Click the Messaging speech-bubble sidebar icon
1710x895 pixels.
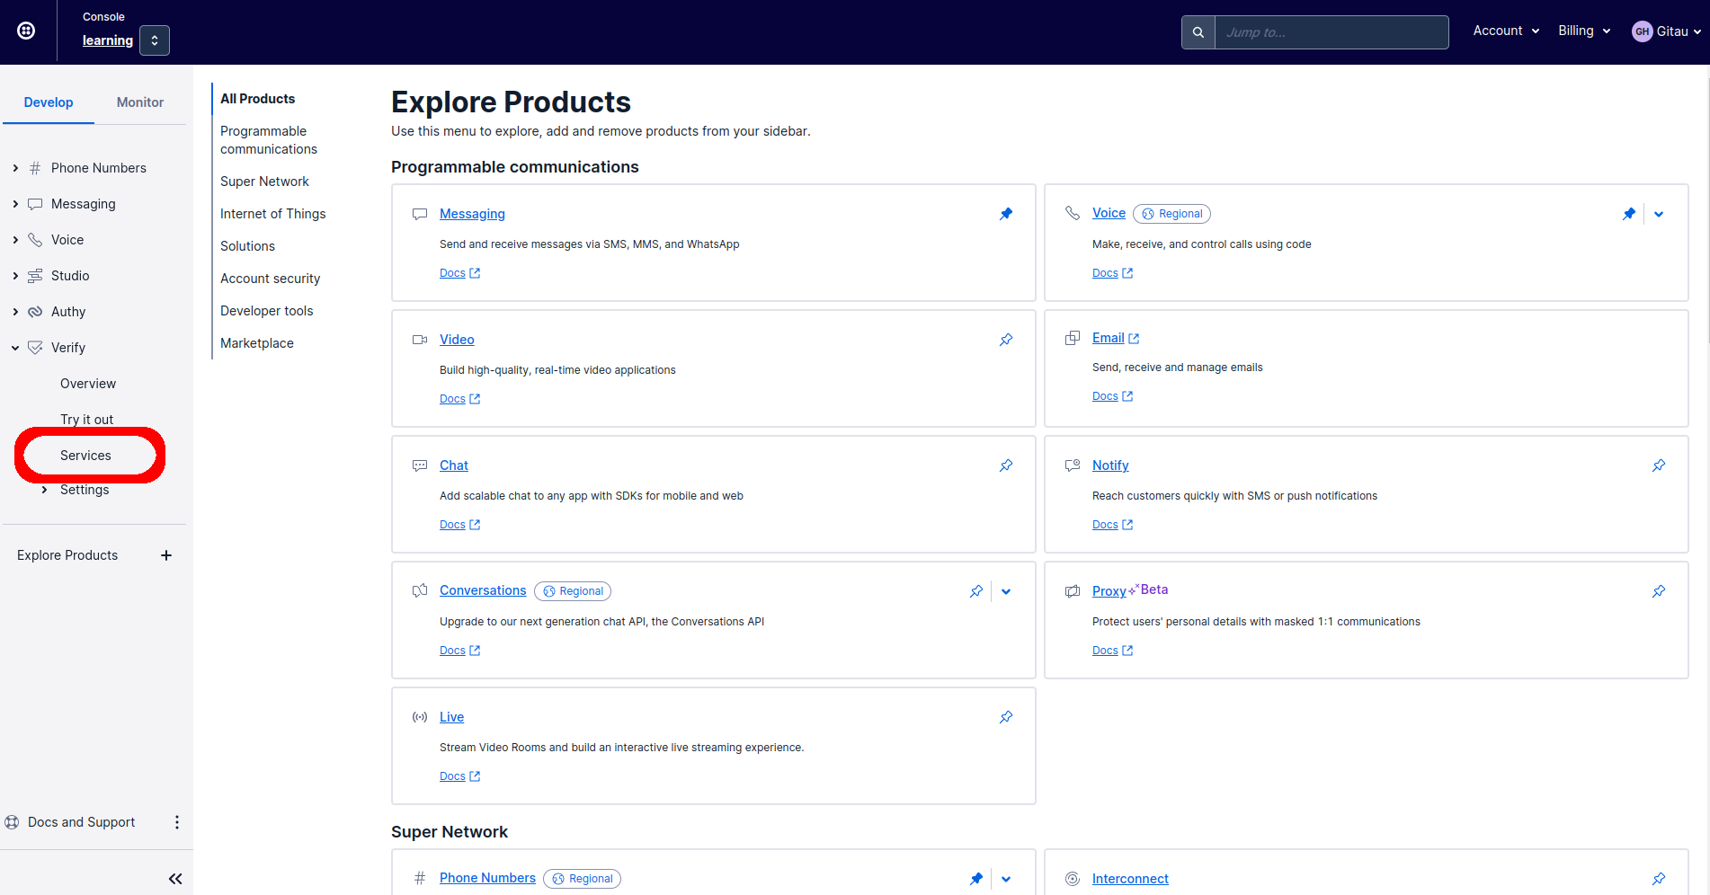pyautogui.click(x=35, y=204)
